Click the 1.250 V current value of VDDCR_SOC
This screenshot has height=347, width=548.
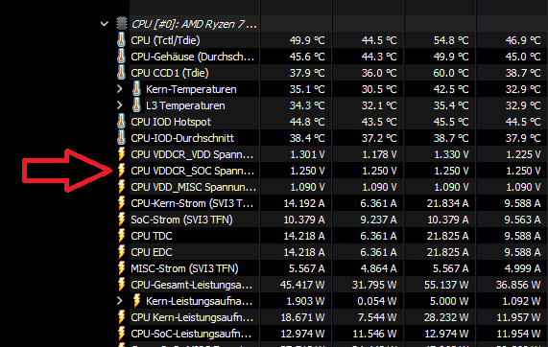[307, 171]
